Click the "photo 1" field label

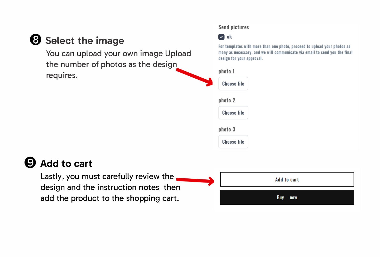pyautogui.click(x=226, y=71)
